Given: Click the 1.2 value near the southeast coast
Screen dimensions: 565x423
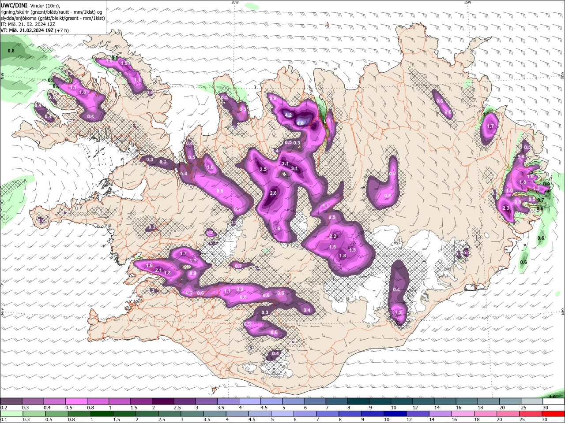Looking at the screenshot, I should point(398,312).
